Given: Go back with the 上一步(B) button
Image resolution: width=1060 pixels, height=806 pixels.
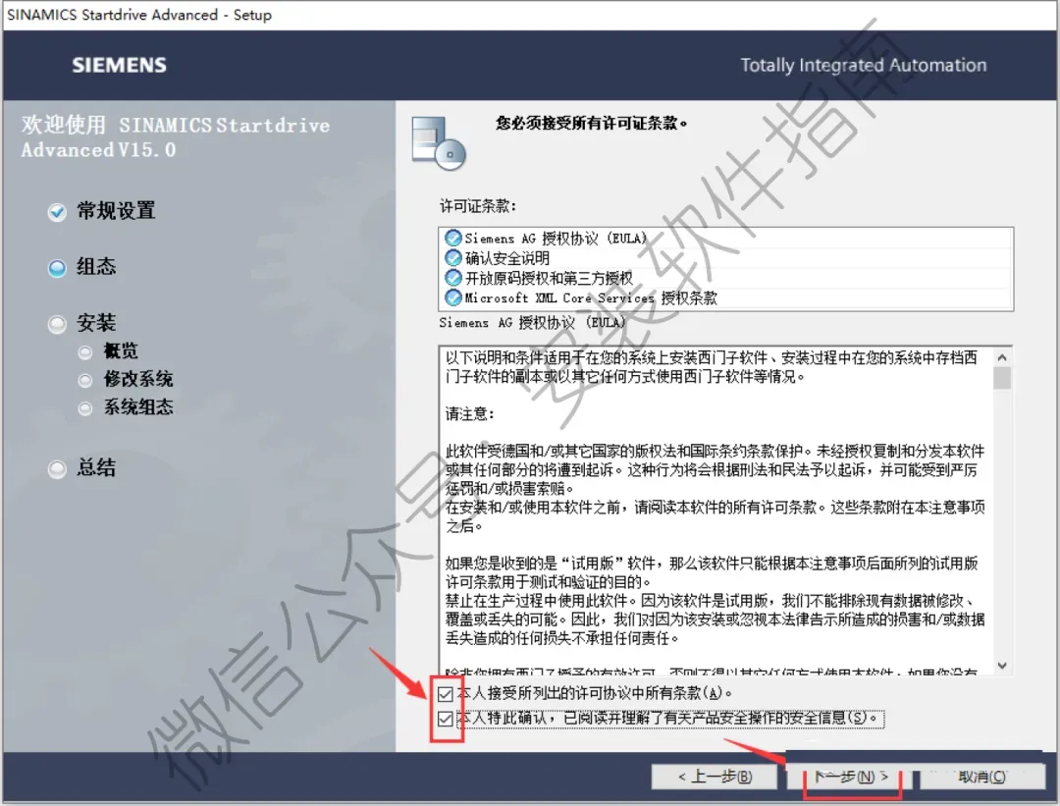Looking at the screenshot, I should 715,777.
